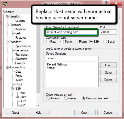This screenshot has height=119, width=124.
Task: Click the PuTTY icon in the title bar
Action: click(5, 4)
